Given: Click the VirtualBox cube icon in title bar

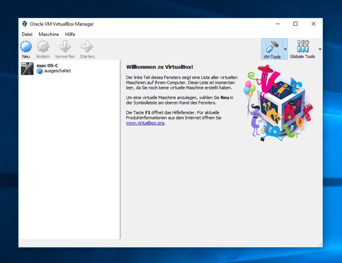Looking at the screenshot, I should click(24, 24).
